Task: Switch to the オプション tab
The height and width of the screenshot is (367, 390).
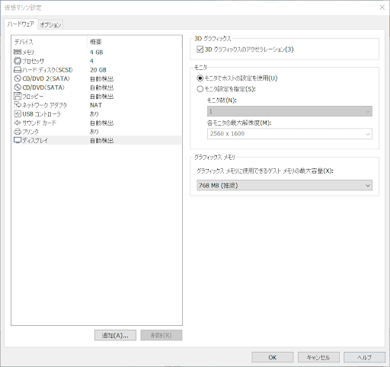Action: [x=50, y=24]
